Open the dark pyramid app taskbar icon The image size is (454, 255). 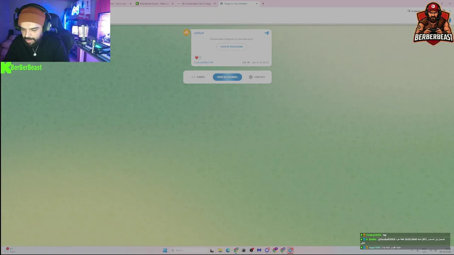(x=244, y=250)
